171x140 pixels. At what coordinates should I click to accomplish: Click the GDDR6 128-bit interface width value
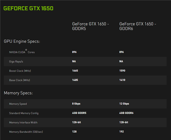[124, 122]
